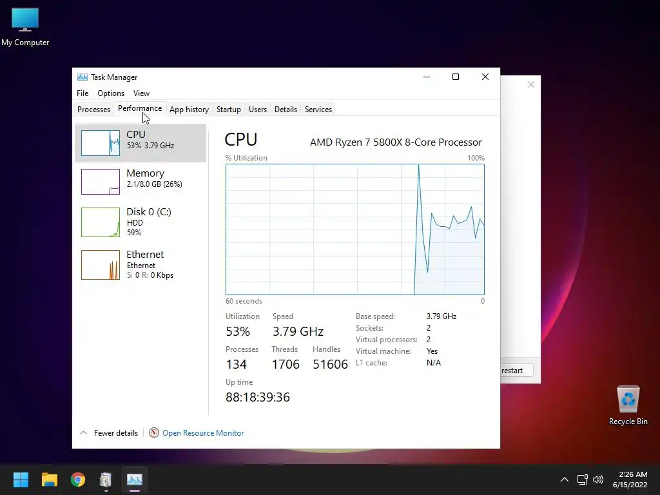Open the Recycle Bin desktop icon
This screenshot has width=660, height=495.
(x=628, y=405)
